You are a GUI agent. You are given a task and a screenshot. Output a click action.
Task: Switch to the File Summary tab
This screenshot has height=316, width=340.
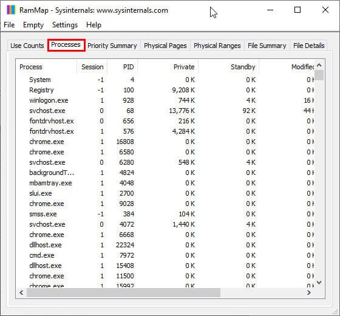pyautogui.click(x=267, y=46)
